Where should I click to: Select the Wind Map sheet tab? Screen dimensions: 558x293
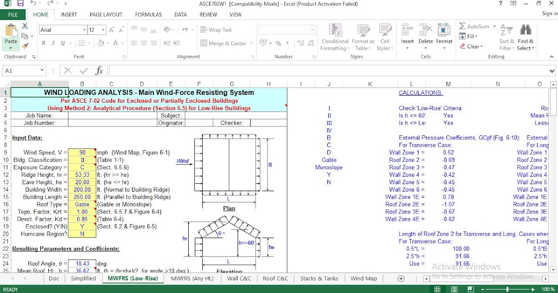(363, 278)
